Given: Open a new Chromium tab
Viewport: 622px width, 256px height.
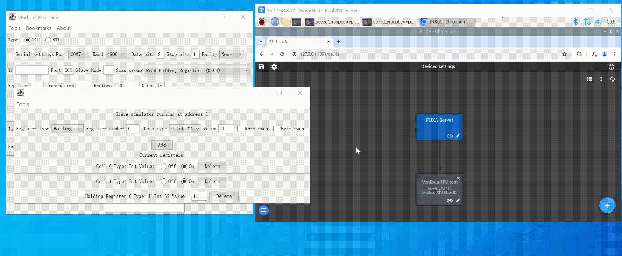Looking at the screenshot, I should pyautogui.click(x=338, y=42).
